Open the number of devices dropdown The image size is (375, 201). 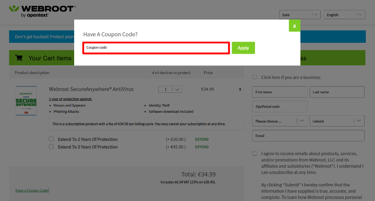point(170,89)
